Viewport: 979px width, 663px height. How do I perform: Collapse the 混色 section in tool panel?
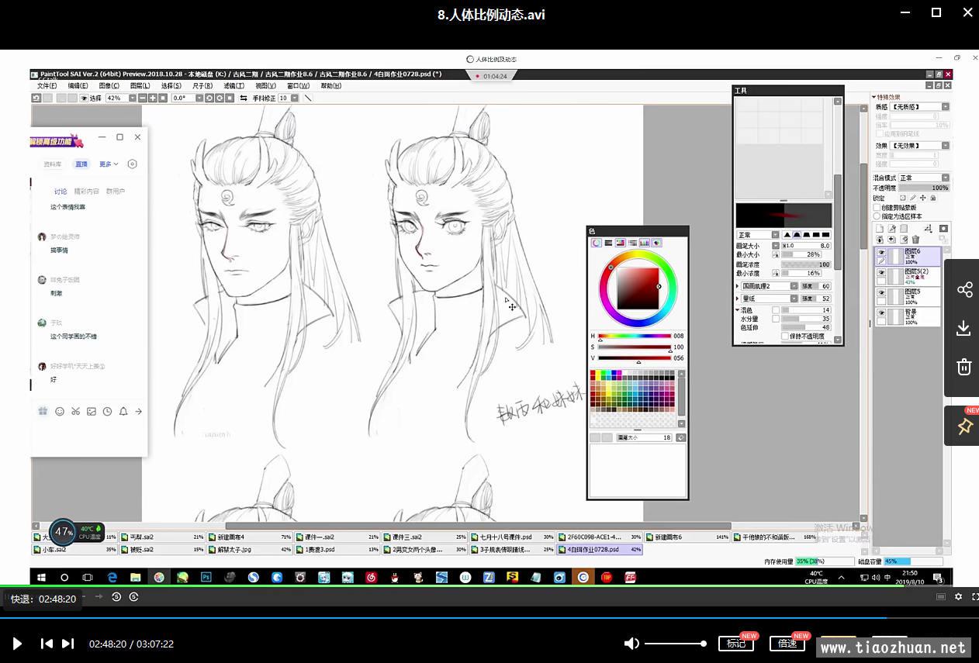738,310
